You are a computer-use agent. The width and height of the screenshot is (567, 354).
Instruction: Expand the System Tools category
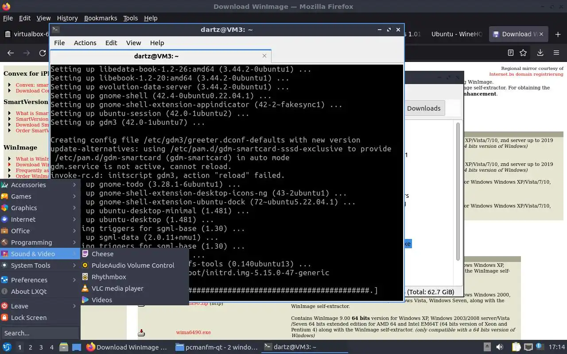pyautogui.click(x=40, y=265)
